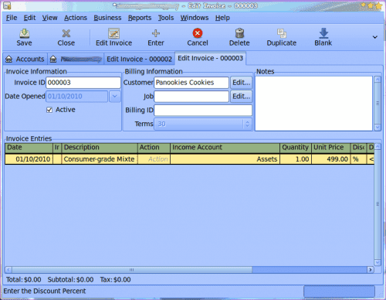Click the horizontal scrollbar right arrow
386x300 pixels.
click(371, 270)
